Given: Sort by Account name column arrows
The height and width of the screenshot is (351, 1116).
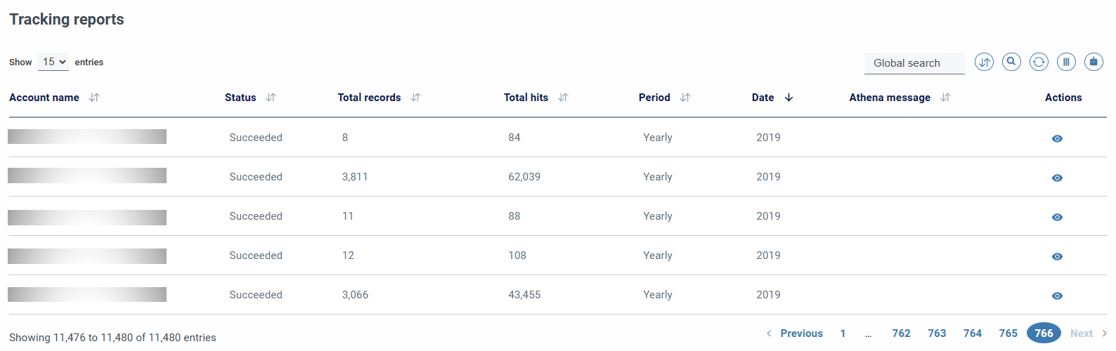Looking at the screenshot, I should click(94, 98).
